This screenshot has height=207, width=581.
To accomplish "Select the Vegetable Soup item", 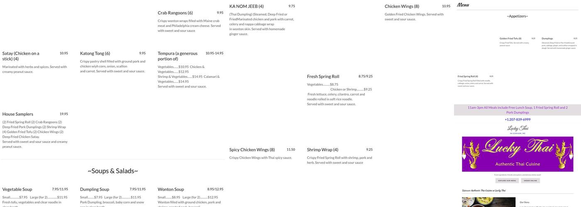I will (x=17, y=190).
